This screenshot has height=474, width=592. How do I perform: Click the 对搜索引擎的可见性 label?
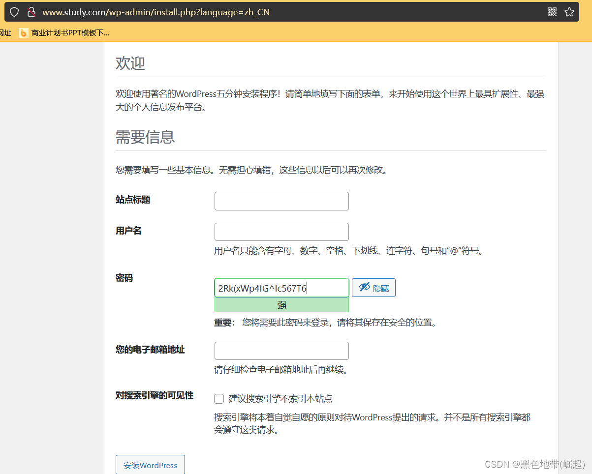(155, 395)
